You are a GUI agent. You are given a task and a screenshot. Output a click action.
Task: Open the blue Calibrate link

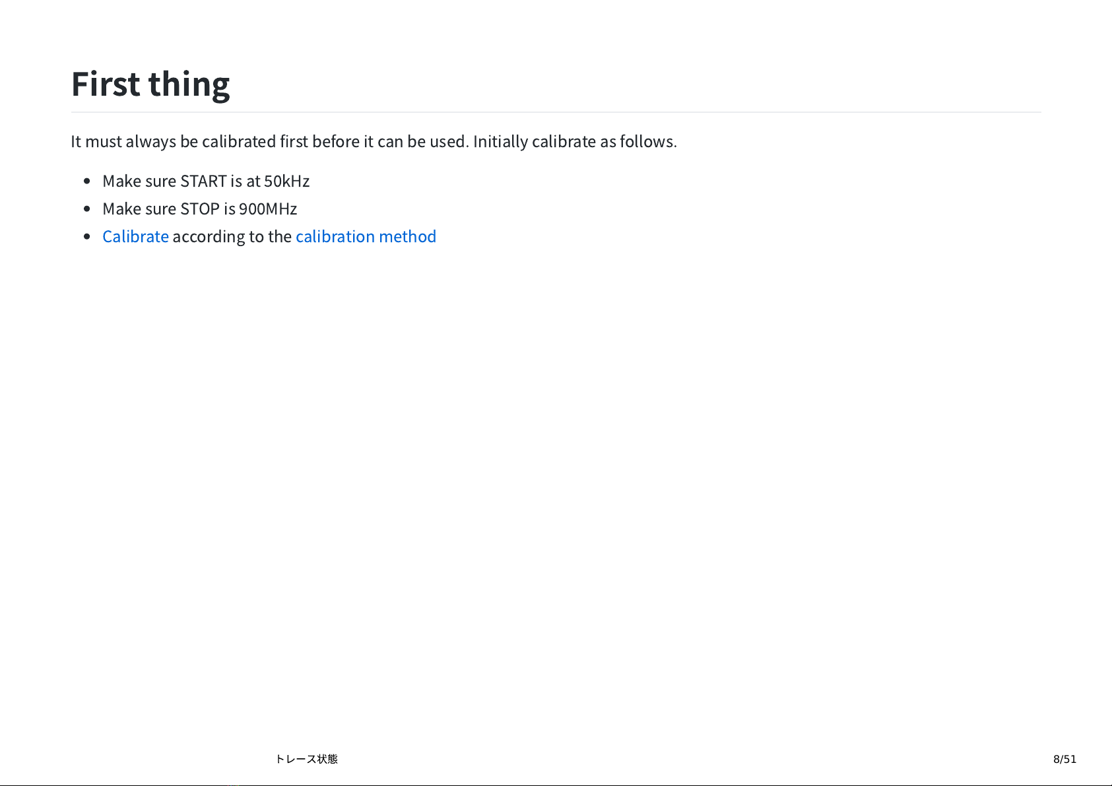point(135,236)
